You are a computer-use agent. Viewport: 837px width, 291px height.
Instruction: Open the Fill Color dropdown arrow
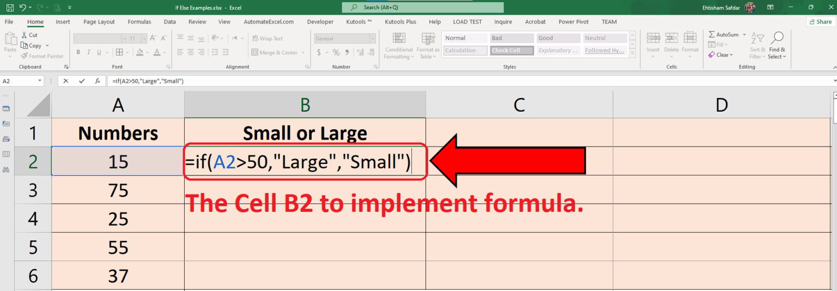(147, 52)
